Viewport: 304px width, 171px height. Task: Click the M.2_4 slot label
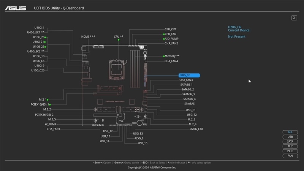point(193,124)
